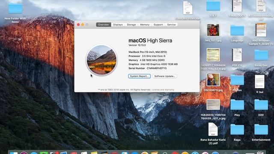Open the Storage tab
The height and width of the screenshot is (154, 274).
tap(131, 25)
